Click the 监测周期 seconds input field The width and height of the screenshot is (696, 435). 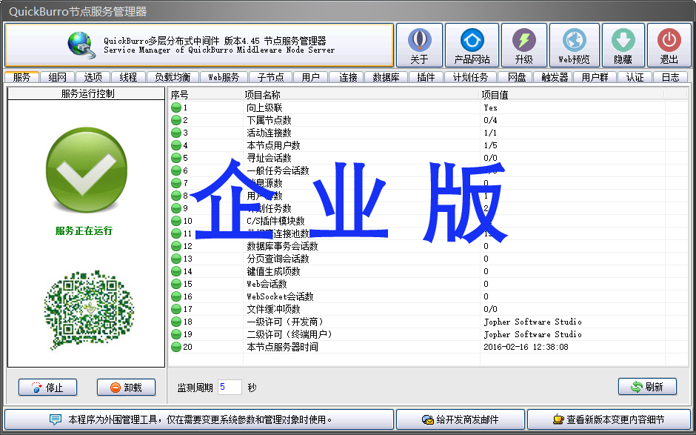pyautogui.click(x=230, y=387)
